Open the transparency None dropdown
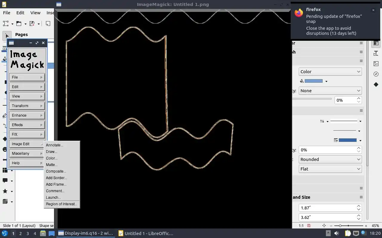This screenshot has height=238, width=382. 330,90
